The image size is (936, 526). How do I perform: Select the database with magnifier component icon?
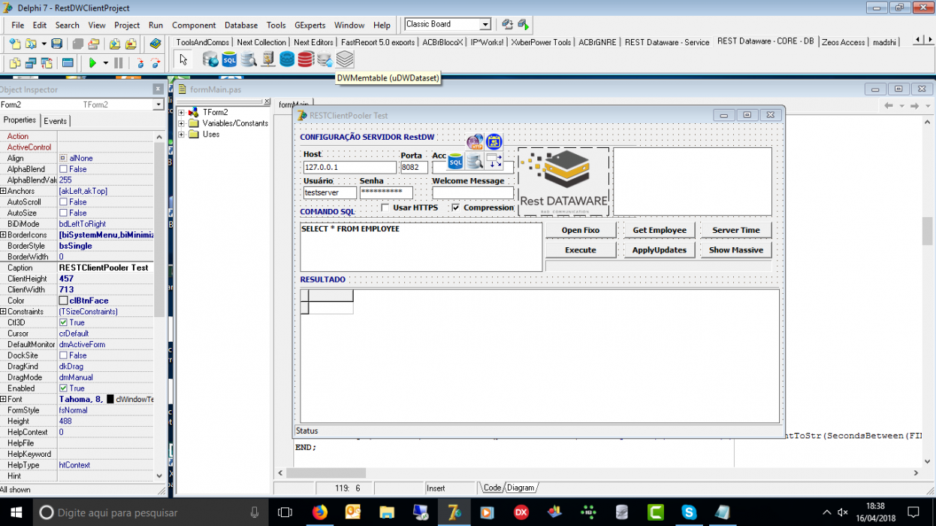tap(249, 59)
